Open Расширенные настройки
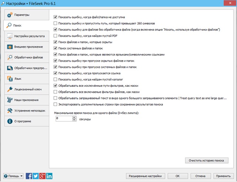This screenshot has width=237, height=182. (x=146, y=176)
